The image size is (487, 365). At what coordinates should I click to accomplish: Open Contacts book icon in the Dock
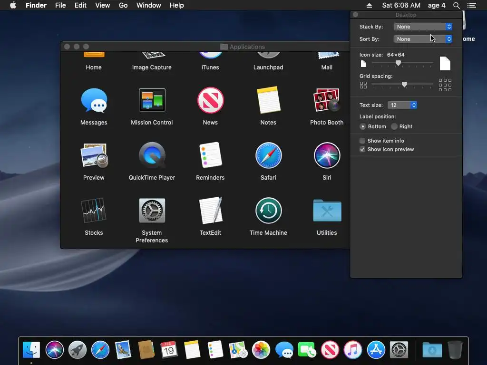(x=146, y=350)
